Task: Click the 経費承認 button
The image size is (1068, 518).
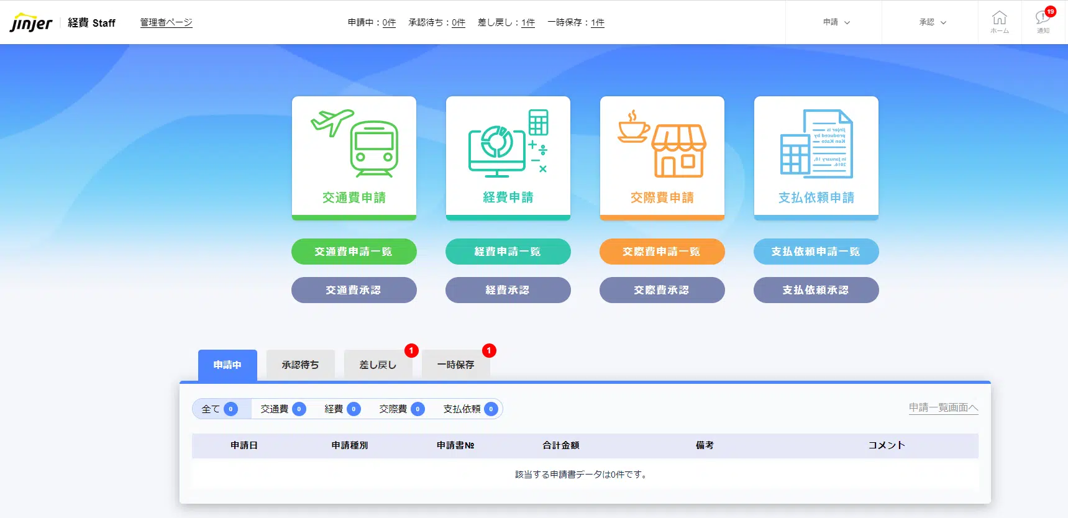Action: click(x=508, y=290)
